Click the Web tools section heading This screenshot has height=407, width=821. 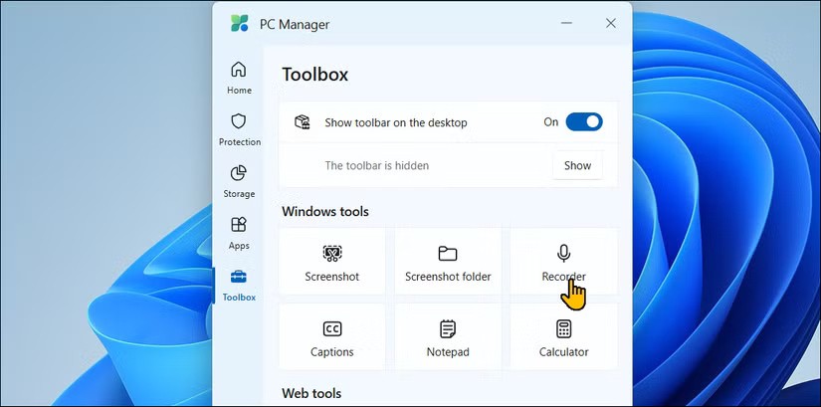(x=311, y=393)
